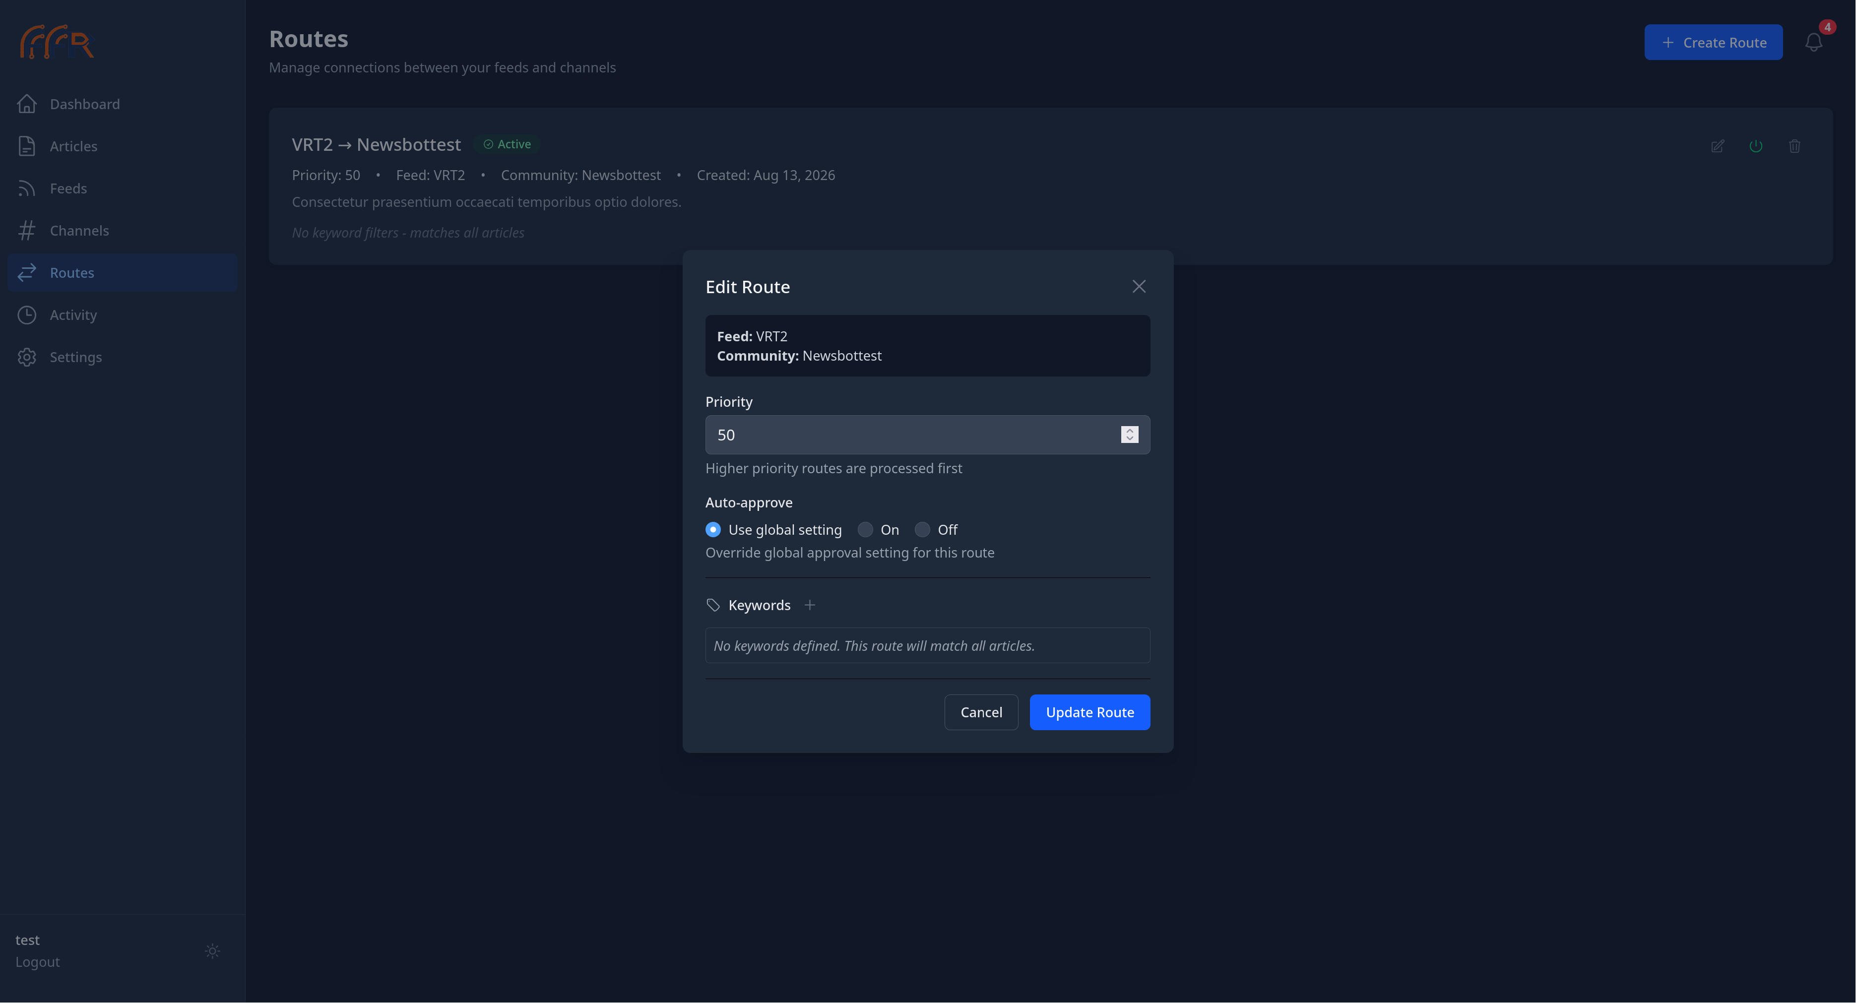Adjust priority with the stepper arrows
Screen dimensions: 1856x1003
[1130, 435]
